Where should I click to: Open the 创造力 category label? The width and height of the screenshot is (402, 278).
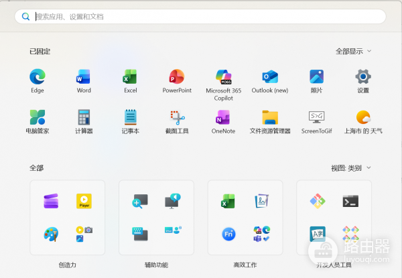click(x=67, y=265)
